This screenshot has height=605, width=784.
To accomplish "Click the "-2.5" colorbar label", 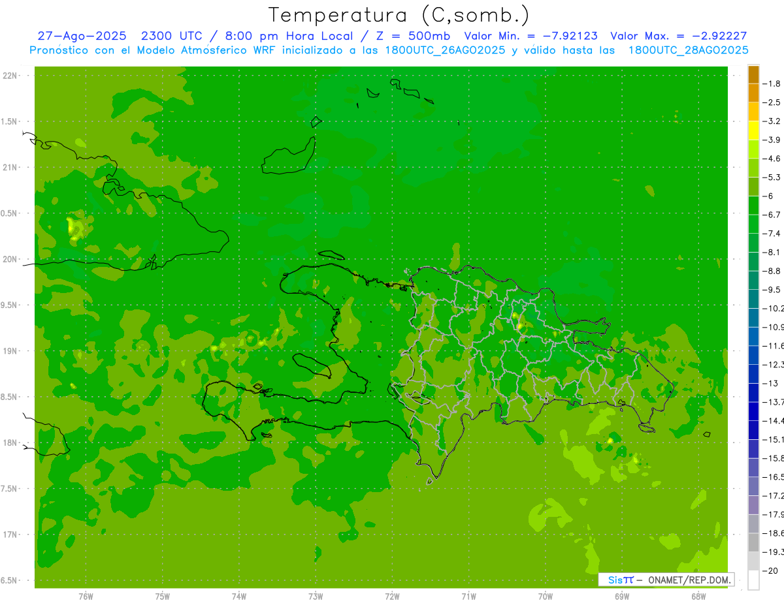I will 772,102.
